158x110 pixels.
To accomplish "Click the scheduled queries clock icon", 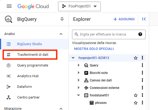I will [9, 65].
